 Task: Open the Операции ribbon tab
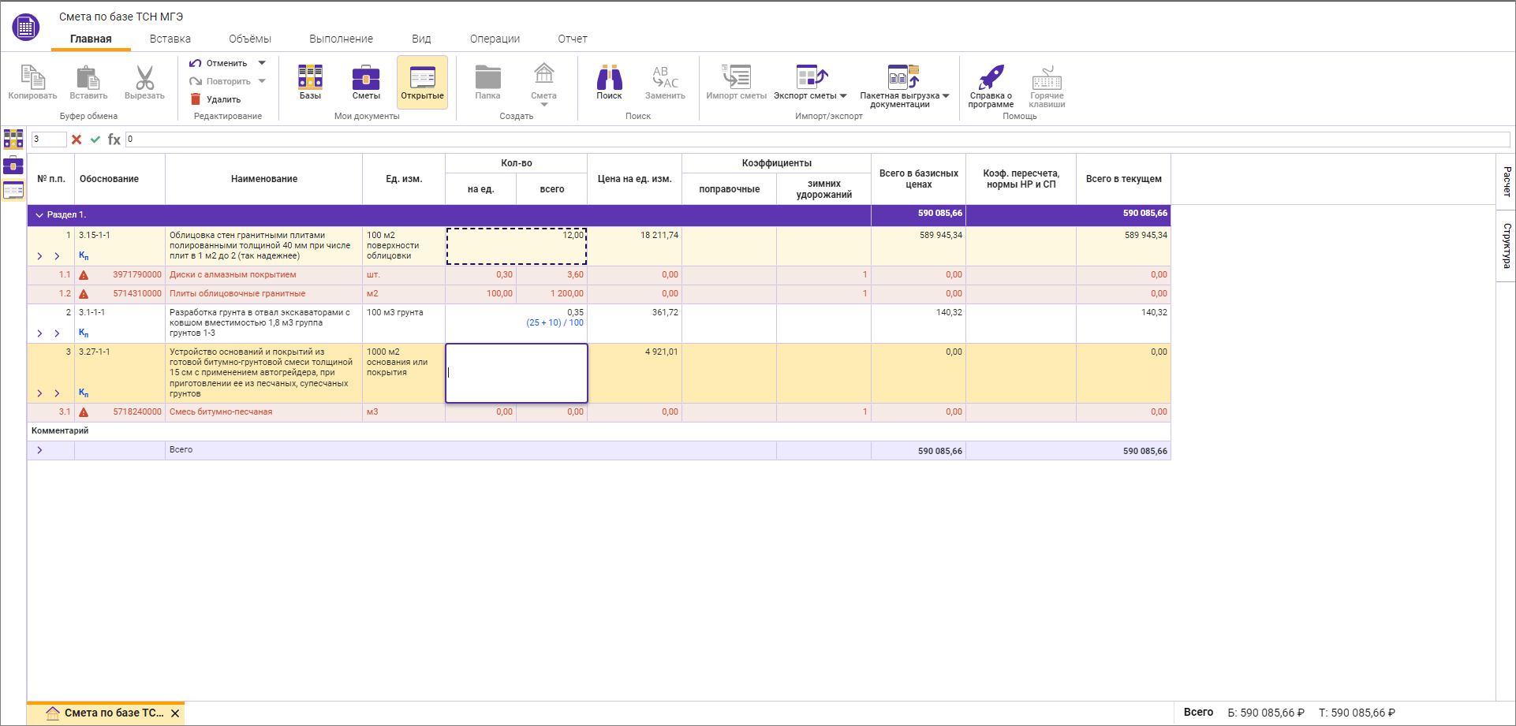point(495,39)
